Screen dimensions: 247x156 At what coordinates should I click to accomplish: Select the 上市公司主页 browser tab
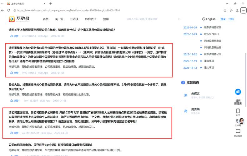(x=26, y=3)
